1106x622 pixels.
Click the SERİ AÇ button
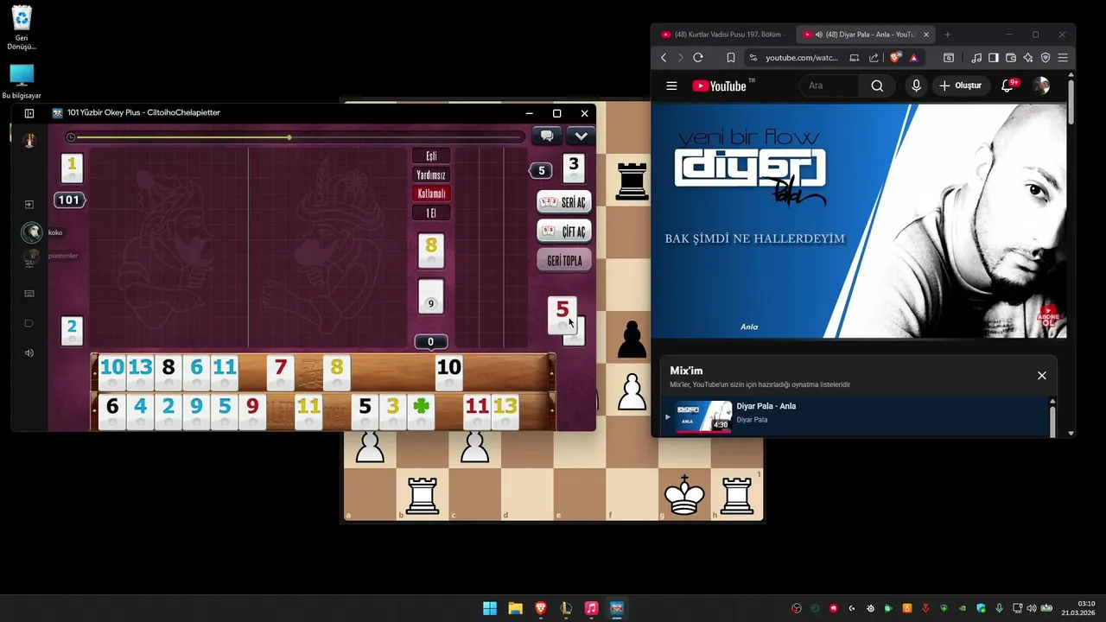(x=564, y=202)
